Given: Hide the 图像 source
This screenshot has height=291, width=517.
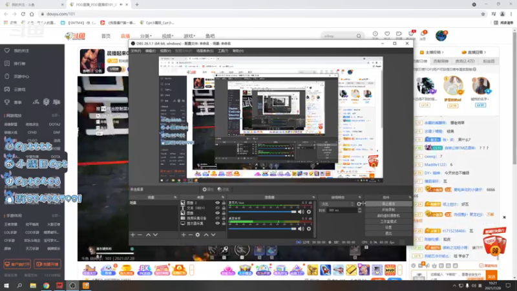Looking at the screenshot, I should click(217, 213).
